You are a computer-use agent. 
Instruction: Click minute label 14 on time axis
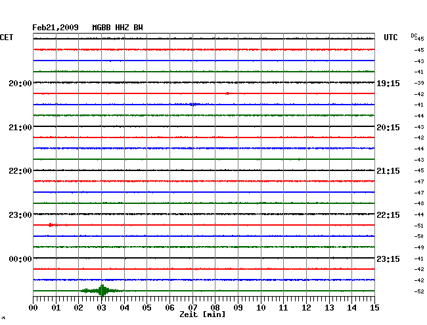click(x=351, y=307)
